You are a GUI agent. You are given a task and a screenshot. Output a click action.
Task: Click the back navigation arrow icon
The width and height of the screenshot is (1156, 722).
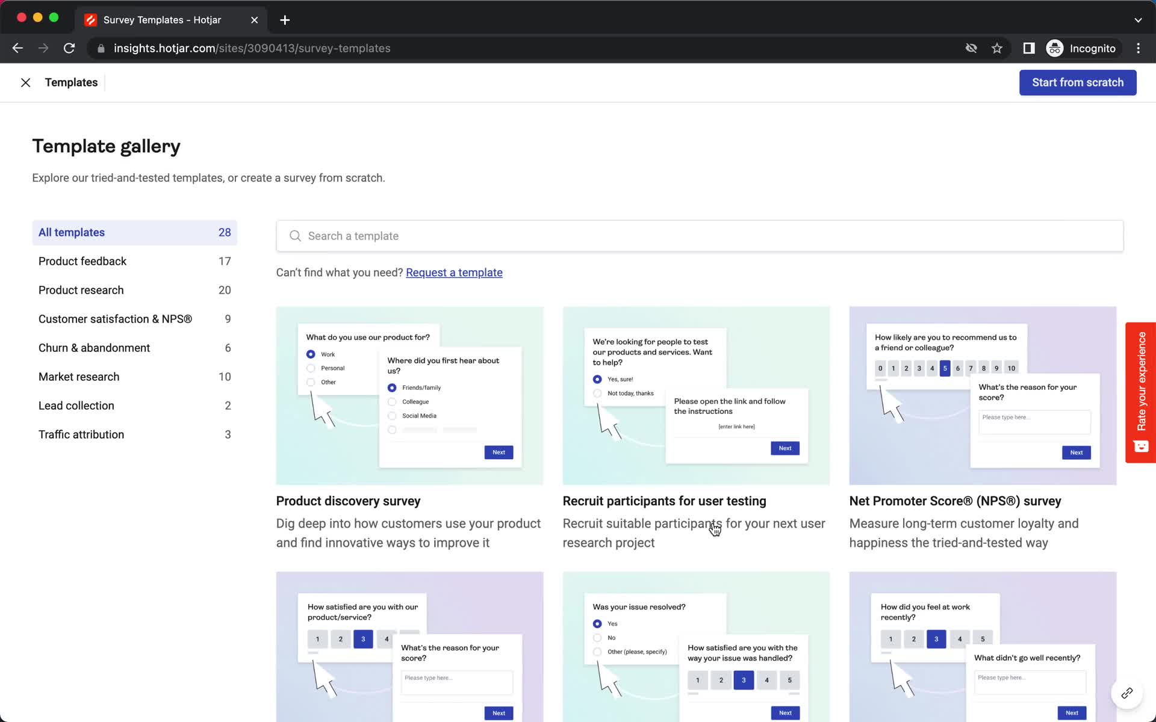[x=18, y=48]
